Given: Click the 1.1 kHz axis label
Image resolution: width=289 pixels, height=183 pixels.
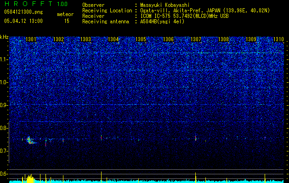Looking at the screenshot, I should [x=4, y=59].
